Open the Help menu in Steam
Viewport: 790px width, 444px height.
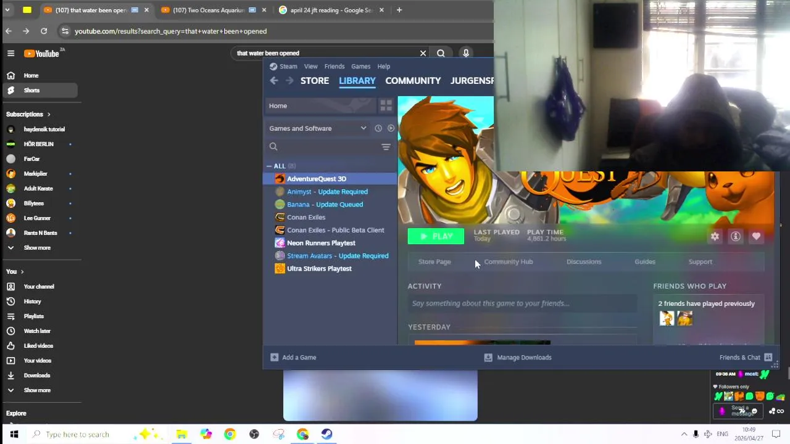click(x=384, y=66)
